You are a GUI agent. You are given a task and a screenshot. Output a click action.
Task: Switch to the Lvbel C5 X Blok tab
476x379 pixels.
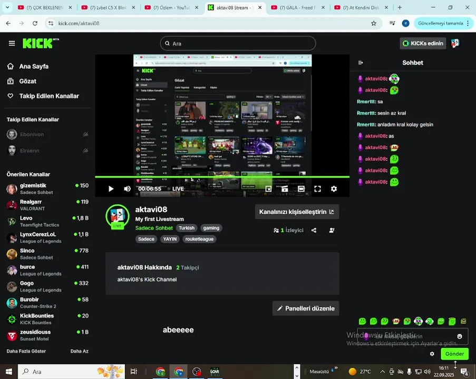point(109,7)
